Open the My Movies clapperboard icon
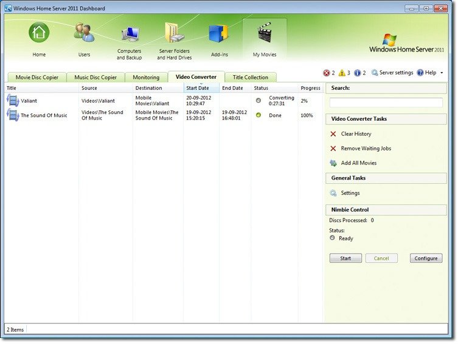Viewport: 458px width, 344px height. tap(265, 32)
